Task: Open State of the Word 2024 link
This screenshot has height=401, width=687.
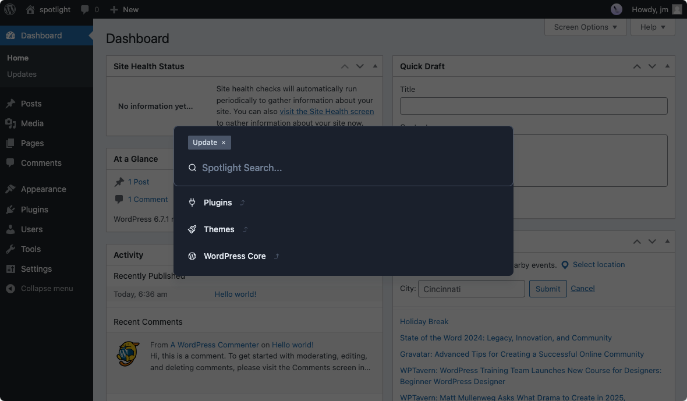Action: [x=505, y=338]
